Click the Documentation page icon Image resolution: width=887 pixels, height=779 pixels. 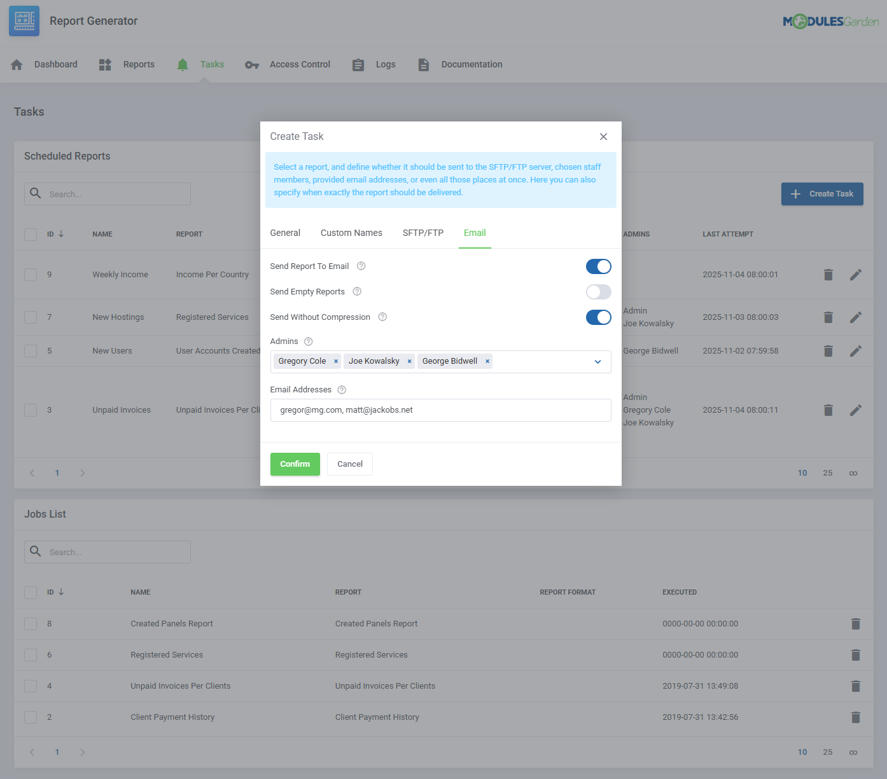[x=423, y=64]
